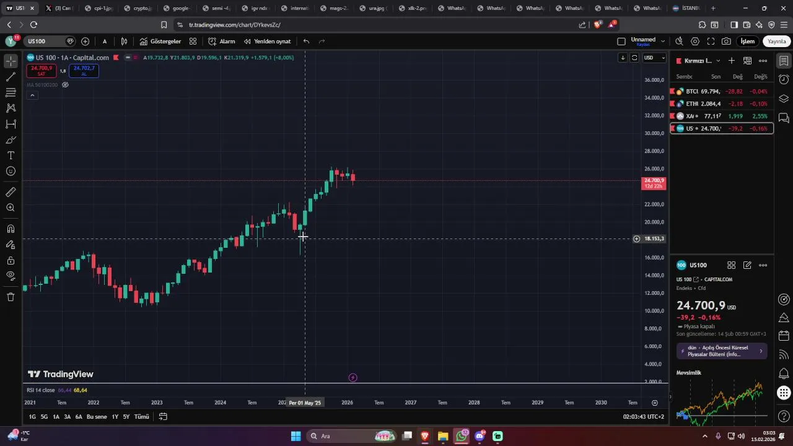The image size is (793, 446).
Task: Open WhatsApp from the Windows taskbar
Action: coord(462,436)
